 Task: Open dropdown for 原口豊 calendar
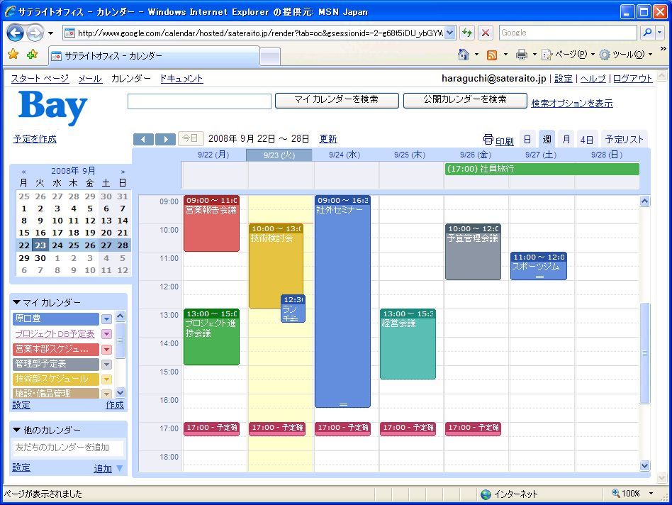[x=107, y=319]
